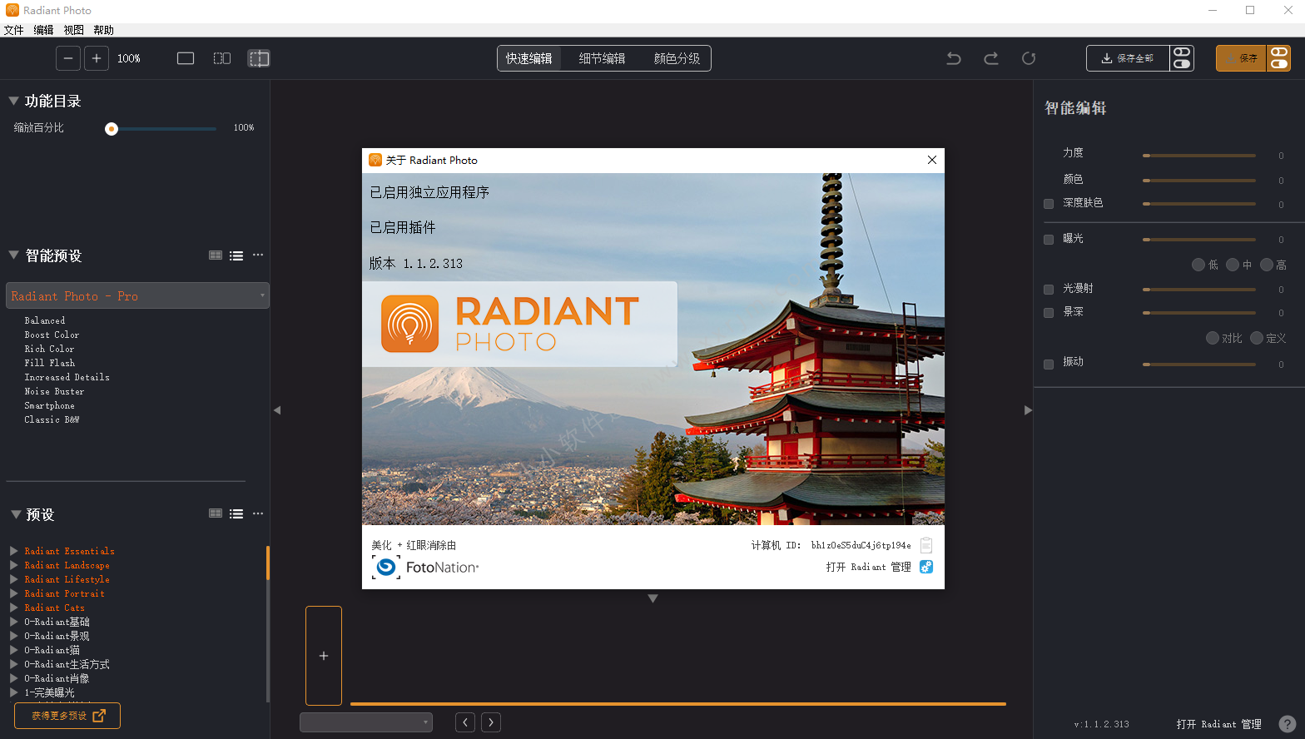
Task: Open save-all options toggle icon
Action: click(1182, 58)
